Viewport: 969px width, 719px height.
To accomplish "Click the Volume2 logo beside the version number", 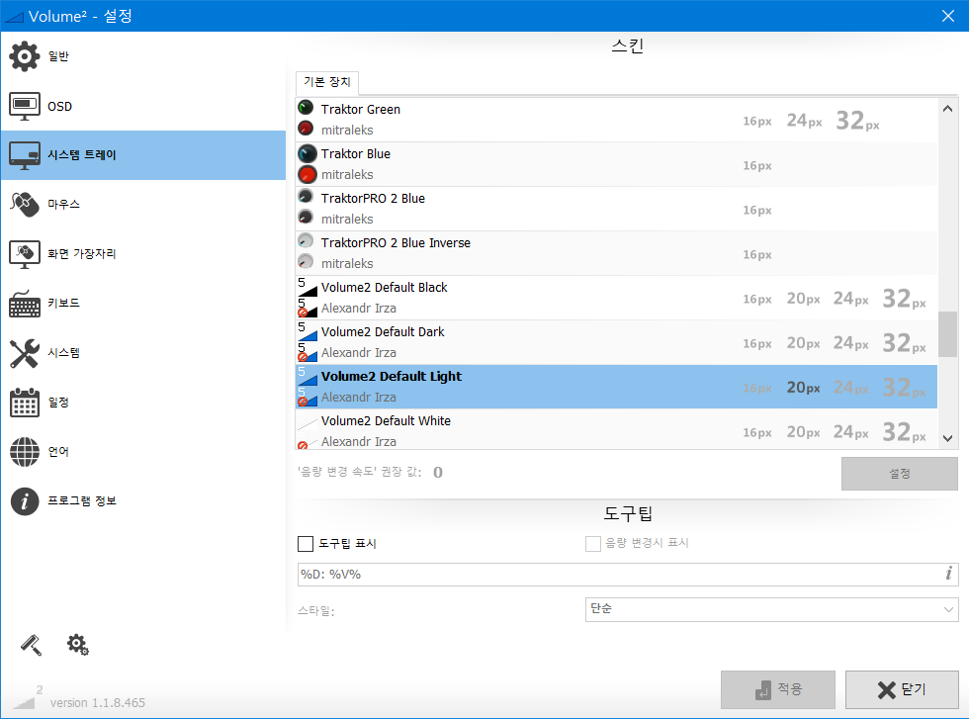I will click(x=28, y=697).
